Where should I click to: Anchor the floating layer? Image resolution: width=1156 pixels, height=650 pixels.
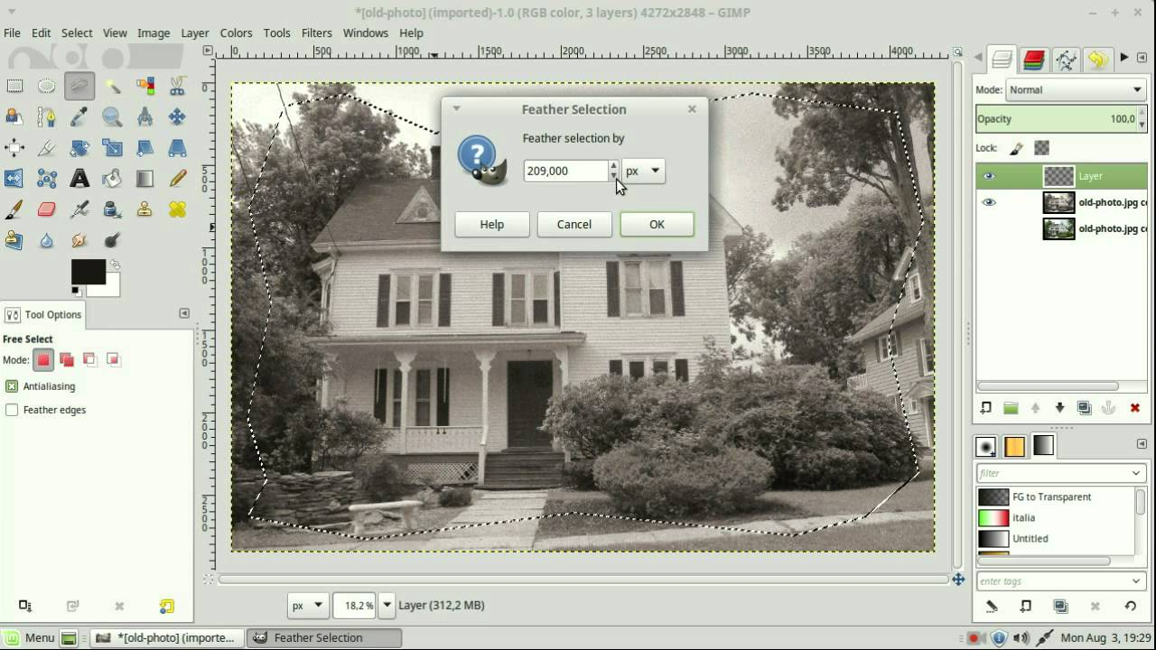click(x=1108, y=408)
